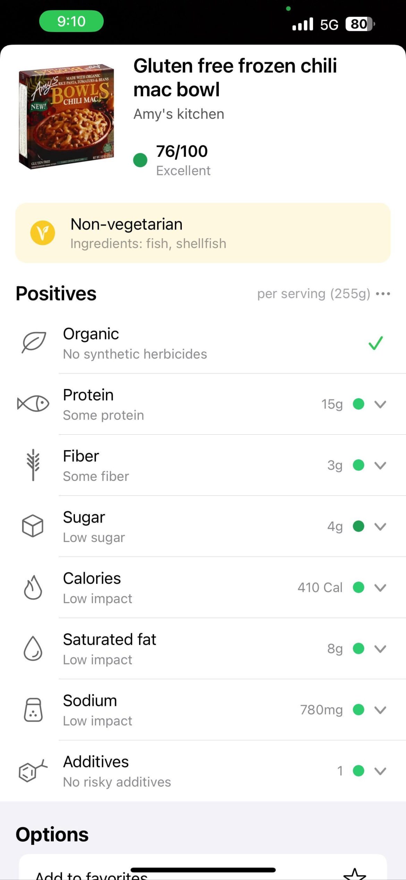Tap the Sugar cube icon
The height and width of the screenshot is (880, 406).
point(33,526)
